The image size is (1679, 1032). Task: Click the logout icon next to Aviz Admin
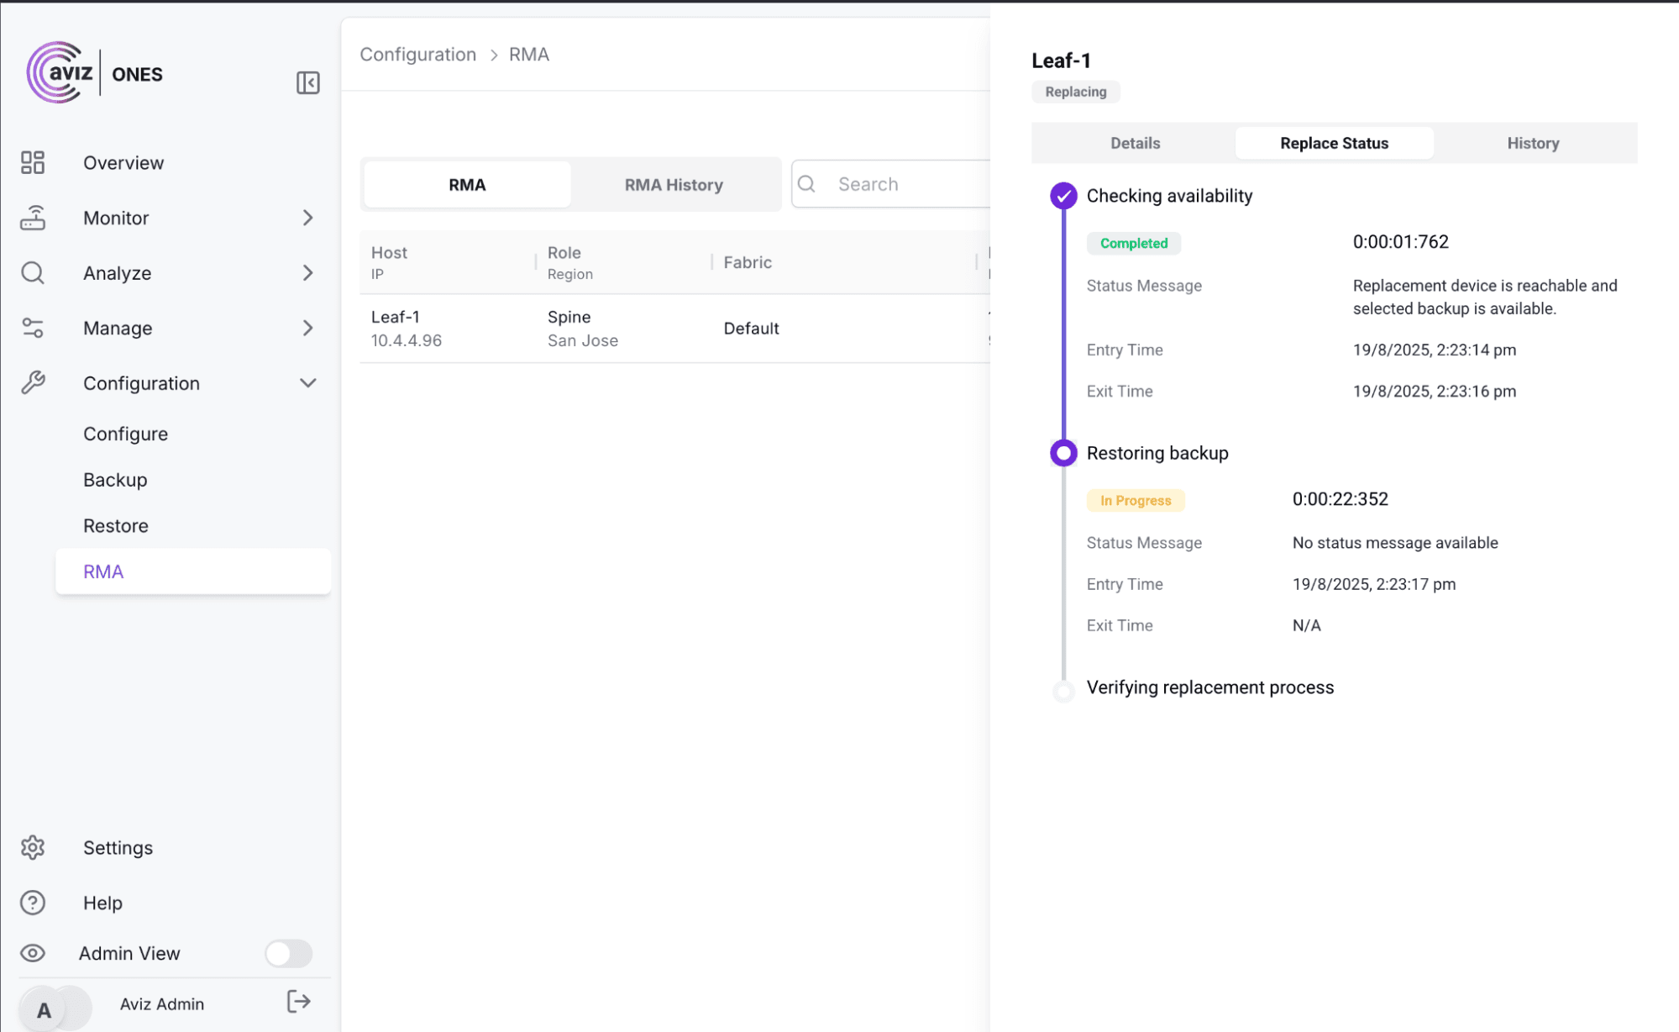(x=298, y=1001)
